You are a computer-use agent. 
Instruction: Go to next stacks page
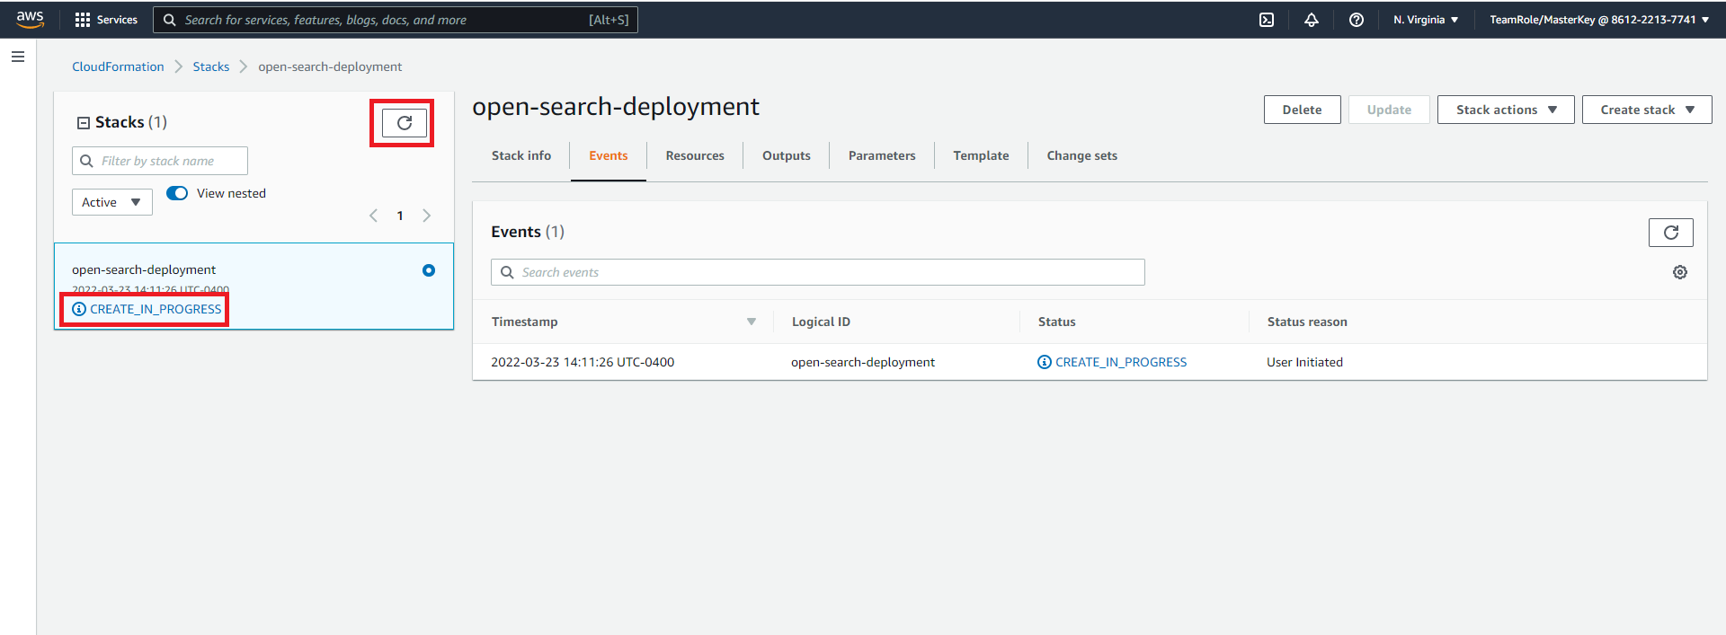pos(427,216)
